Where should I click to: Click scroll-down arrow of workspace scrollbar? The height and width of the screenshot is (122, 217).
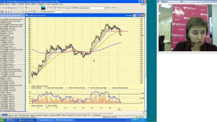(x=145, y=111)
